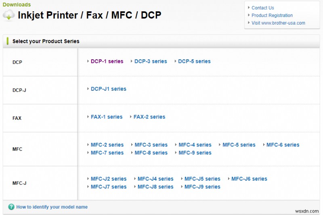This screenshot has height=215, width=323.
Task: Select DCP-5 series
Action: click(x=194, y=61)
